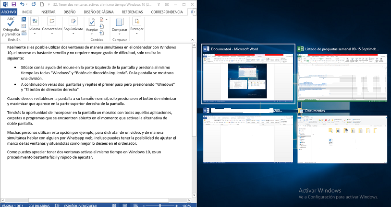391x207 pixels.
Task: Switch to Web Layout view icon
Action: coord(135,205)
